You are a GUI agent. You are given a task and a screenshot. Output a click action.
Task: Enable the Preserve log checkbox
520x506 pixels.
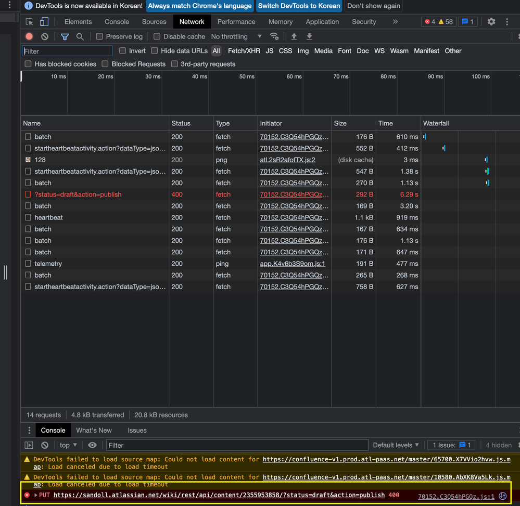(99, 36)
